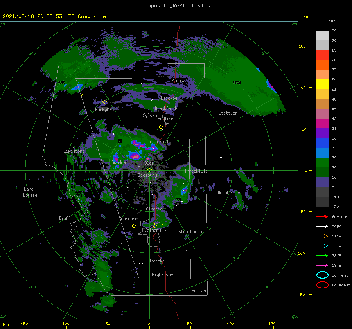Click the Didsbury label
This screenshot has width=352, height=329.
coord(147,175)
